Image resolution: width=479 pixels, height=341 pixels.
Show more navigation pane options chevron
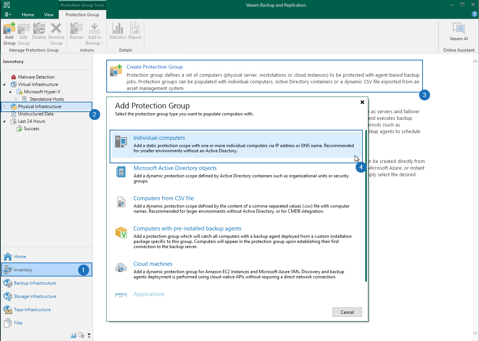tap(89, 335)
